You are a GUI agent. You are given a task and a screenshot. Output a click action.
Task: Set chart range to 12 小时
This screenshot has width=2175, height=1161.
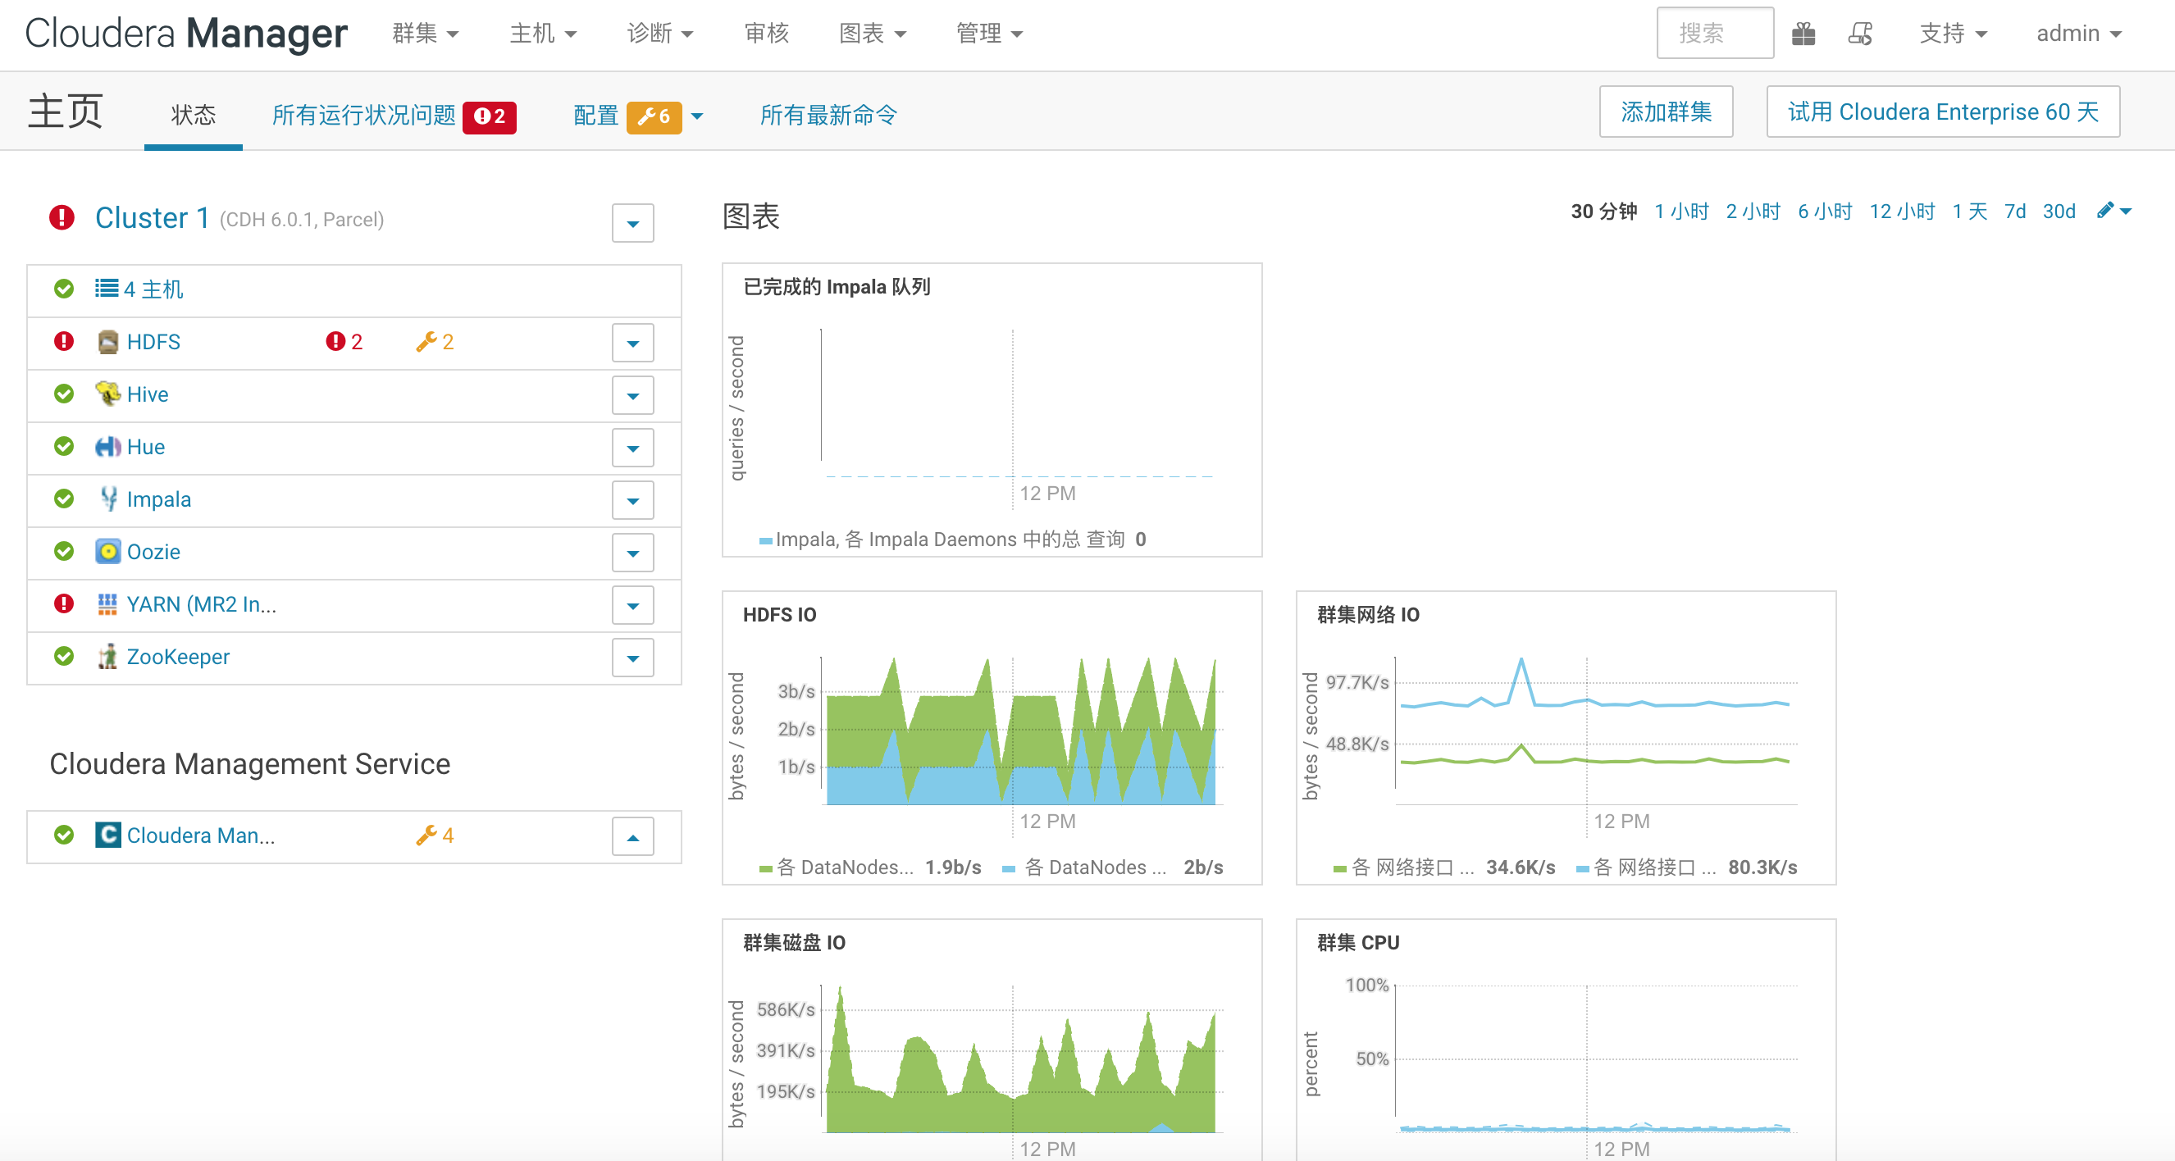pos(1901,211)
